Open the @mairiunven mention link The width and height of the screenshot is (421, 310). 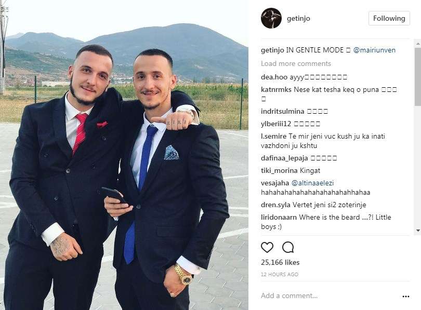[374, 50]
